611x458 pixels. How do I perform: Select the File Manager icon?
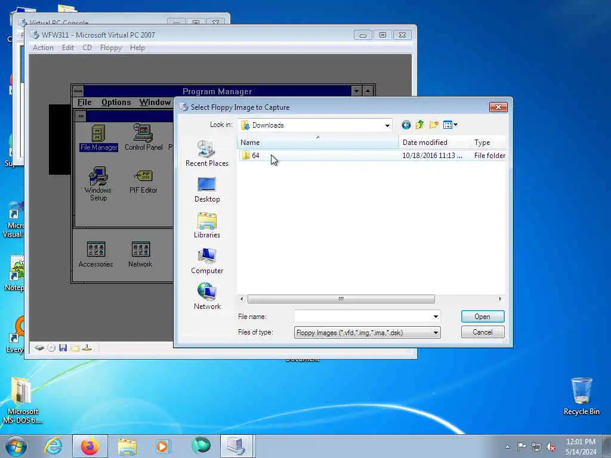point(98,138)
